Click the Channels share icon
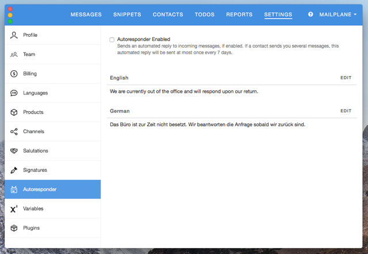This screenshot has height=254, width=368. (14, 132)
